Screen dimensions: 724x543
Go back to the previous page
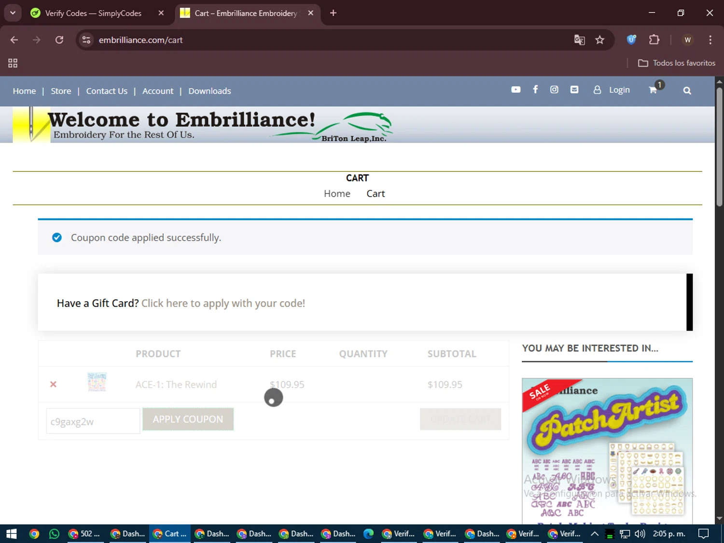(x=14, y=40)
